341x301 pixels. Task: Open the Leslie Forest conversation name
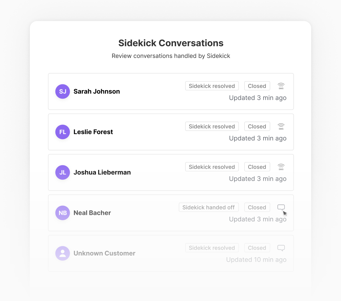93,132
